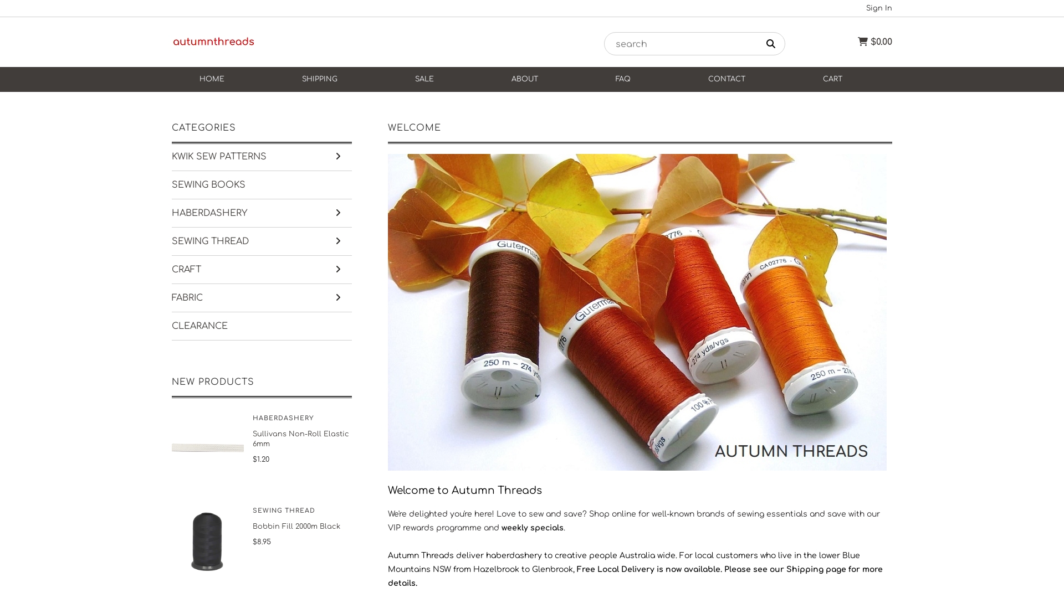This screenshot has width=1064, height=598.
Task: Click the shopping cart icon
Action: (x=863, y=42)
